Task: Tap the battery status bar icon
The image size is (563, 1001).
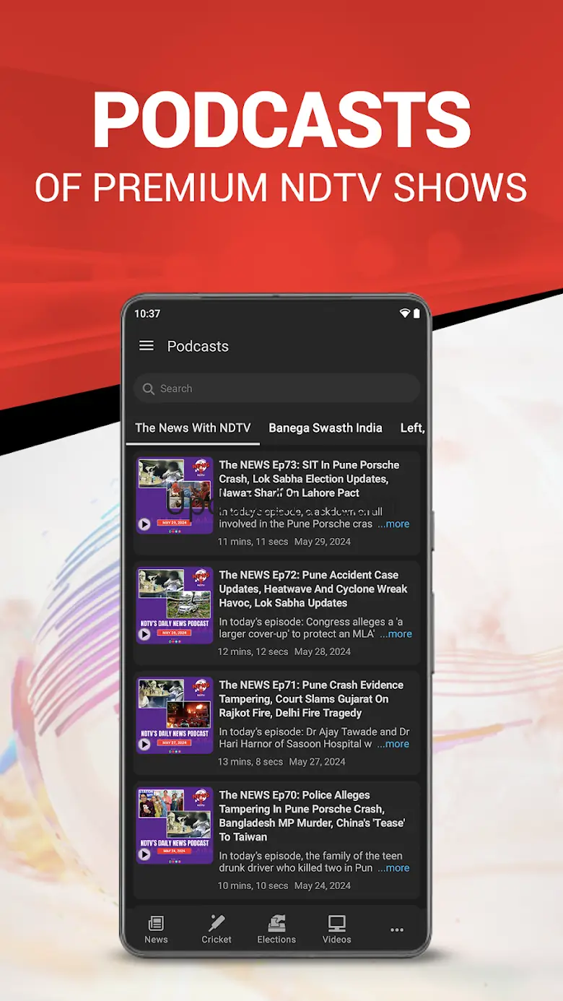Action: tap(416, 313)
